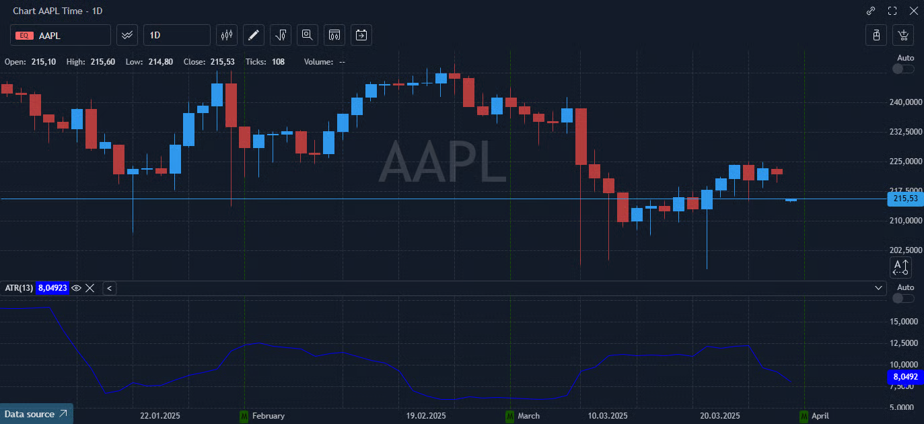Image resolution: width=924 pixels, height=424 pixels.
Task: Click the auto-fit price scale button
Action: tap(900, 267)
